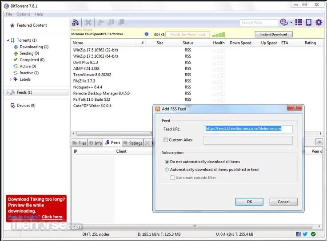Switch to the Info tab
Image resolution: width=327 pixels, height=241 pixels.
click(x=96, y=143)
